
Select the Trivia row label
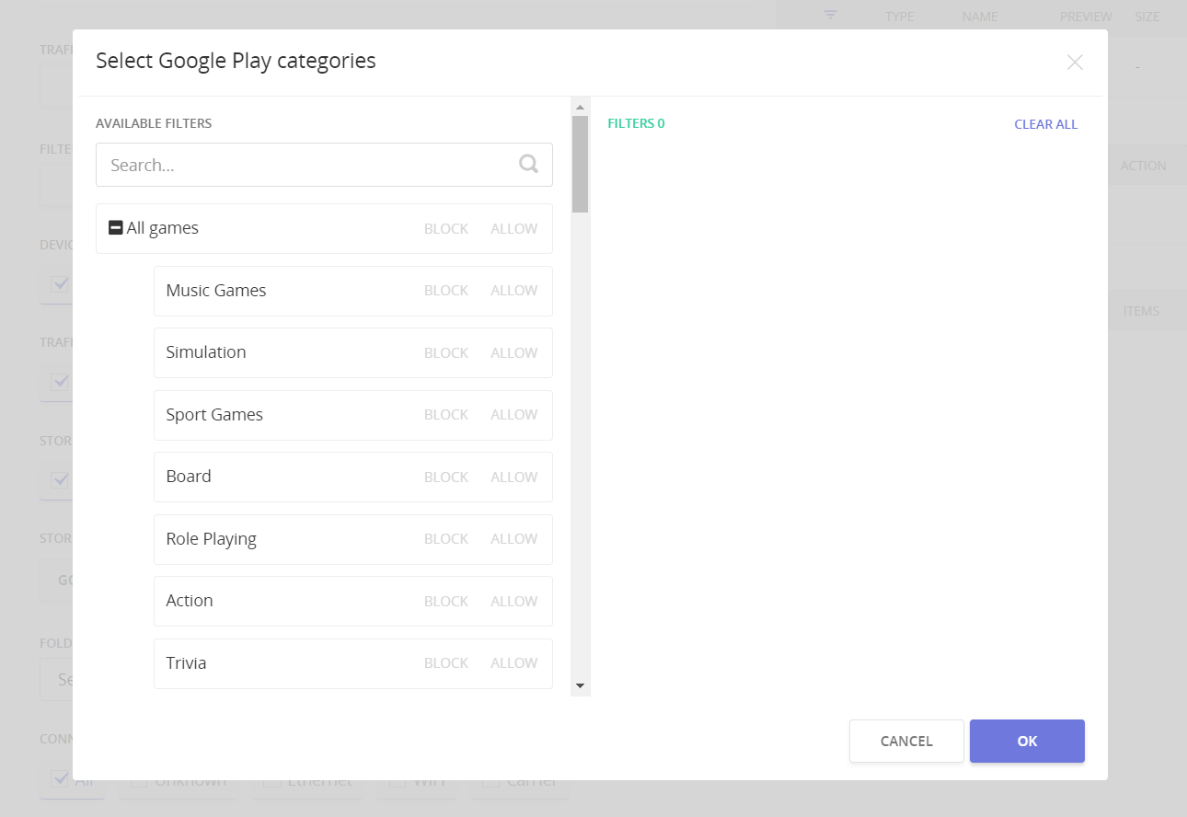[186, 663]
